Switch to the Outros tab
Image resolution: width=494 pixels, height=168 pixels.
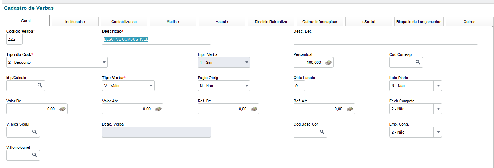click(469, 22)
